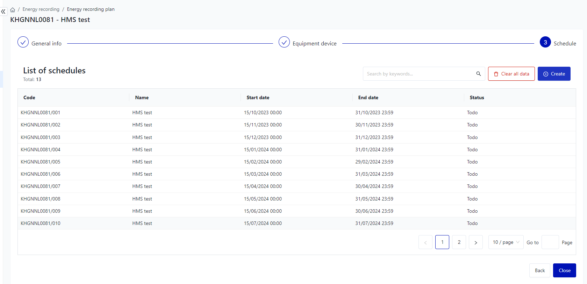Click the Go to page number input
This screenshot has height=284, width=587.
pyautogui.click(x=550, y=242)
